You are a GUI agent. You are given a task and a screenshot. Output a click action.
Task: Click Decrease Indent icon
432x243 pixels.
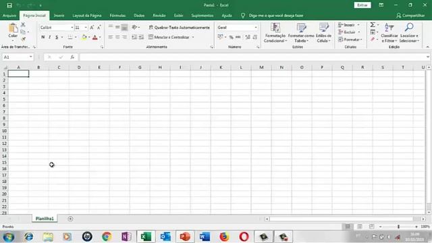point(134,37)
